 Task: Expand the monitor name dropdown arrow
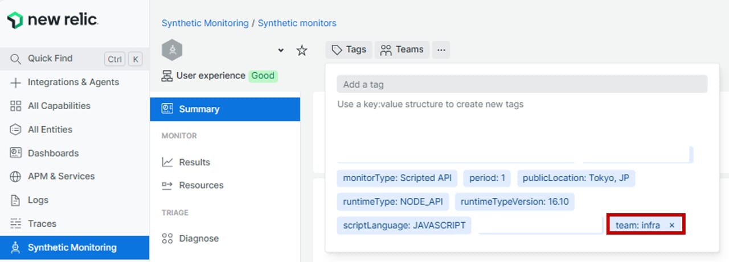[280, 51]
